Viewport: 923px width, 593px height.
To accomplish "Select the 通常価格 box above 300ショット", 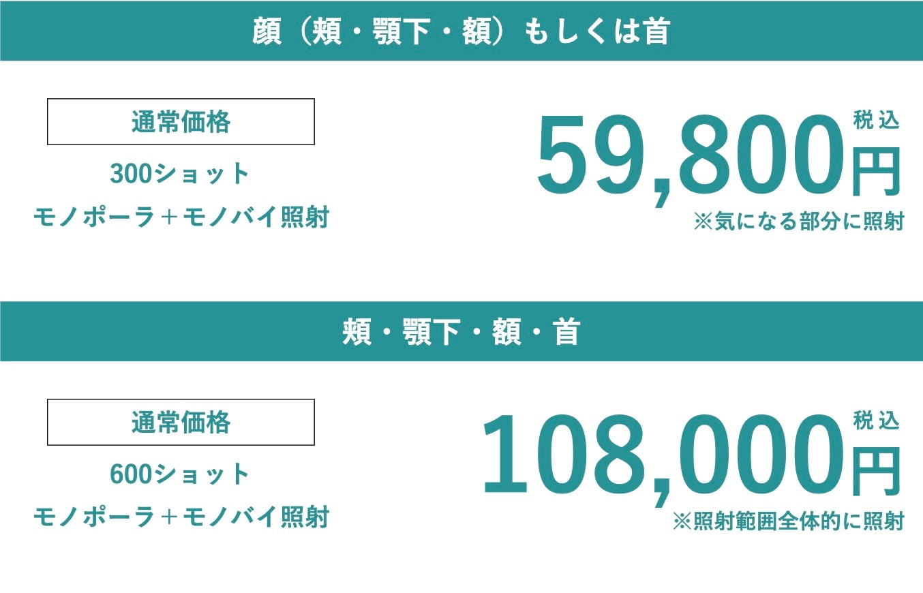I will [x=181, y=122].
